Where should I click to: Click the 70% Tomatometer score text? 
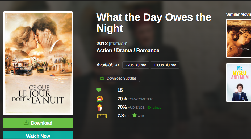point(122,99)
